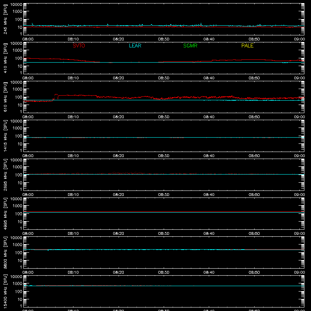Click 08:00 time label under 245 MHz plot
This screenshot has width=311, height=311.
click(x=28, y=39)
